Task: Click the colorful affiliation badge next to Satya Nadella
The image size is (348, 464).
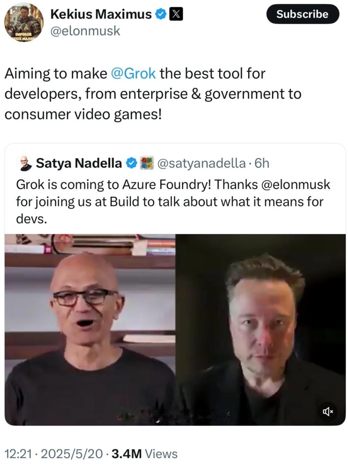Action: 147,163
